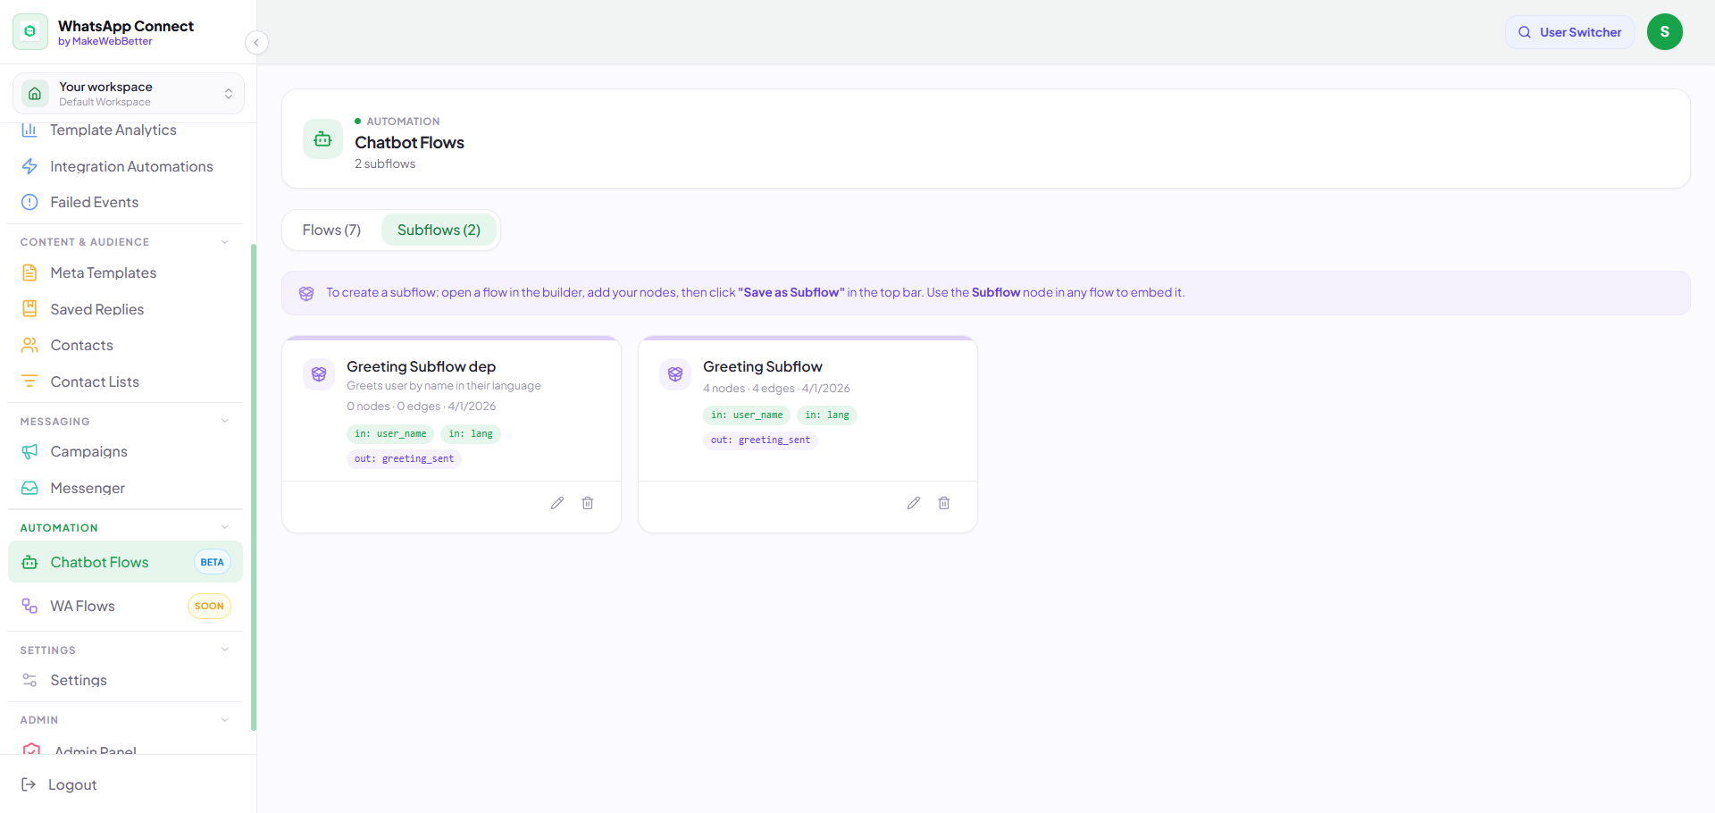
Task: Open the workspace selector dropdown
Action: click(x=128, y=94)
